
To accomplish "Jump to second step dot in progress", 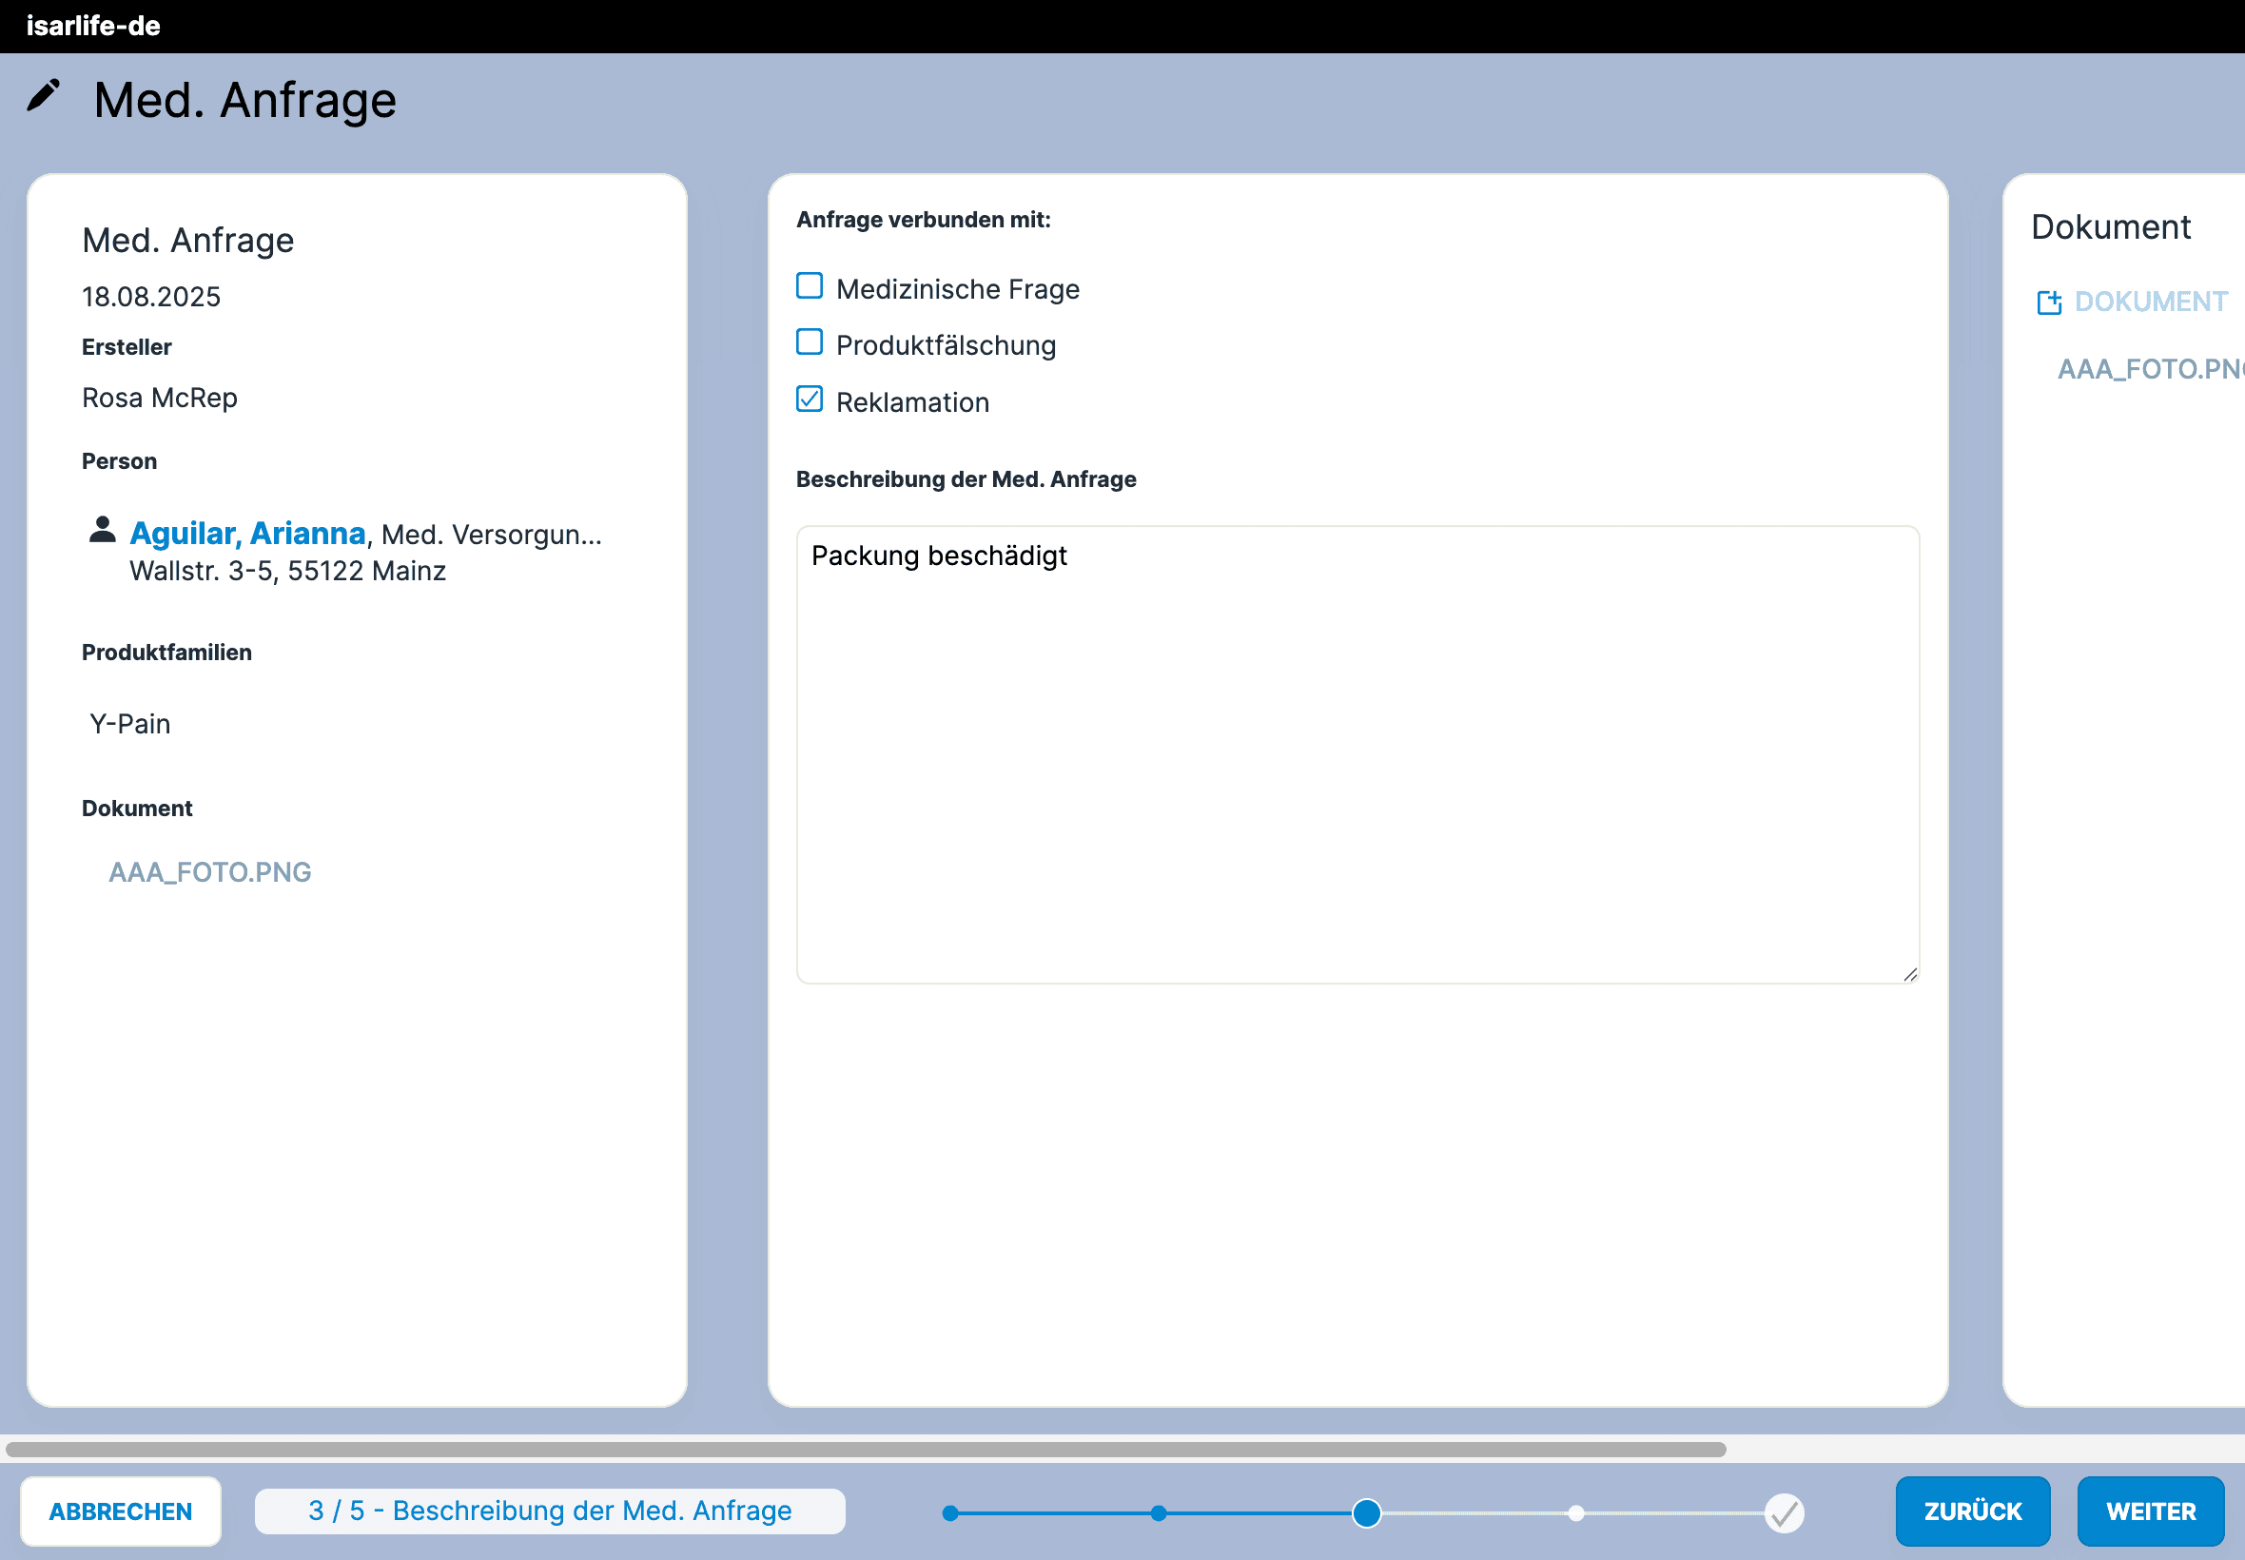I will tap(1159, 1513).
